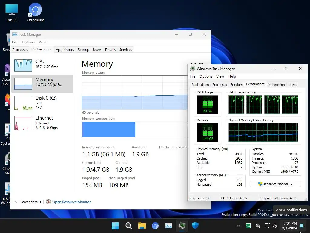Click the first CPU Usage History graph
This screenshot has height=233, width=310.
point(236,104)
